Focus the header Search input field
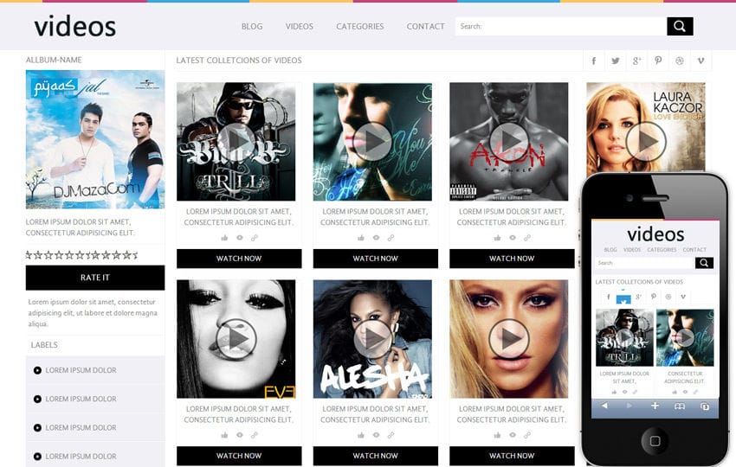Viewport: 736px width, 467px height. click(x=561, y=26)
